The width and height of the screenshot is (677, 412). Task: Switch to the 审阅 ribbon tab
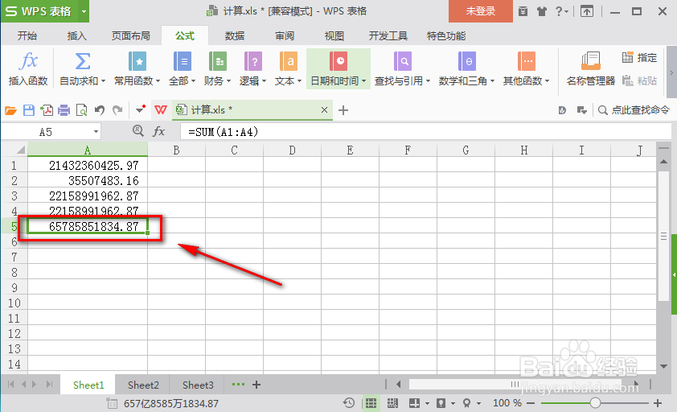point(285,36)
